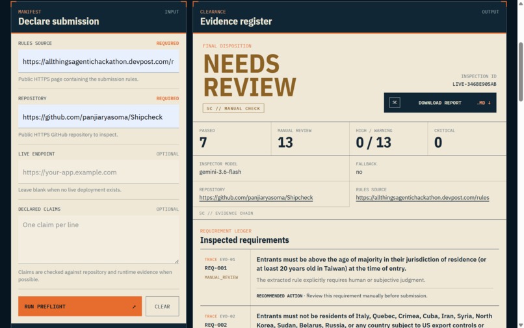
Task: Click the Evidence register heading
Action: coord(236,21)
